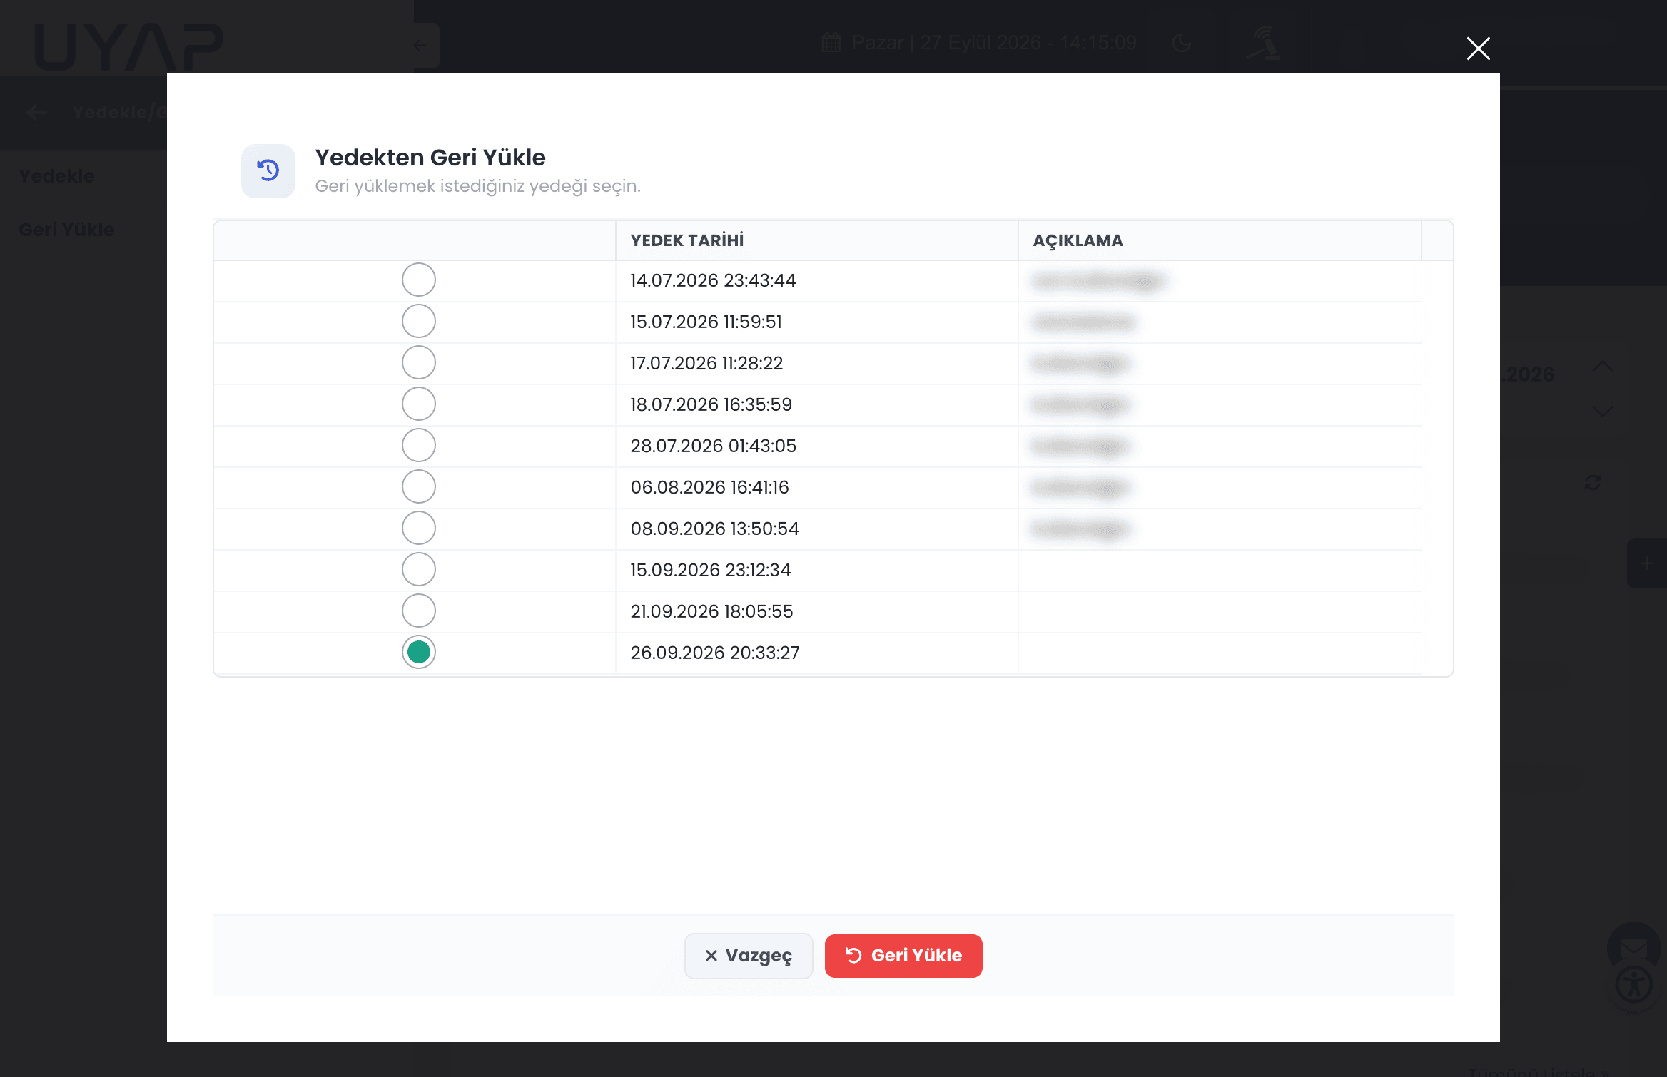This screenshot has width=1667, height=1077.
Task: Click the up chevron in background panel
Action: pos(1603,367)
